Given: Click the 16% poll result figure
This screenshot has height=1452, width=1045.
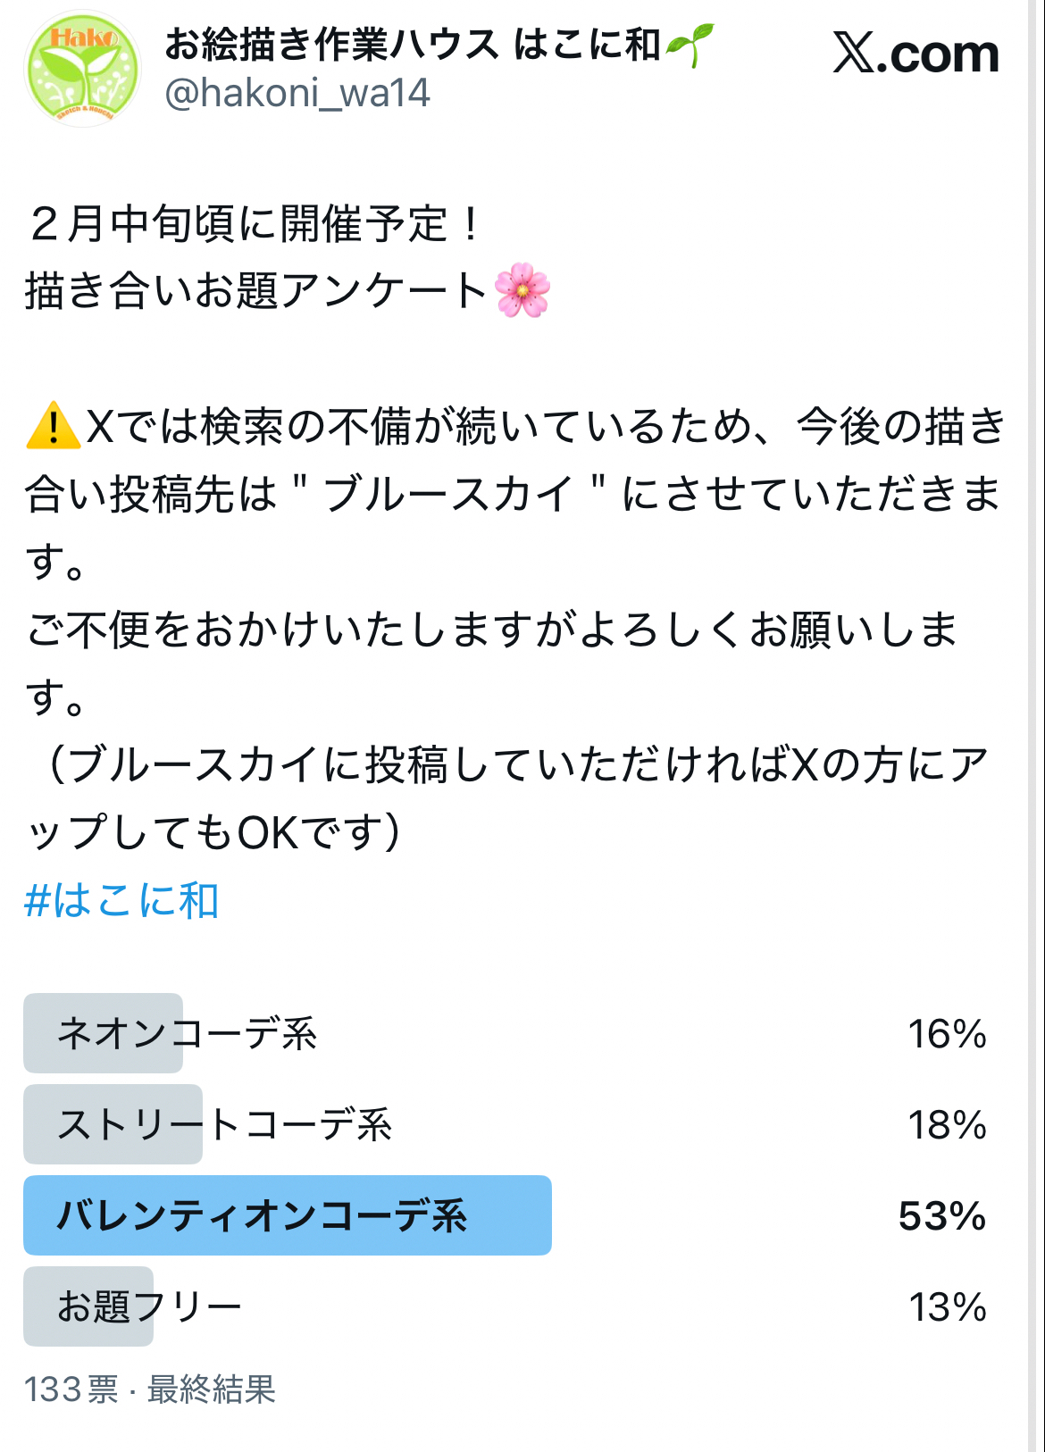Looking at the screenshot, I should (x=947, y=1034).
